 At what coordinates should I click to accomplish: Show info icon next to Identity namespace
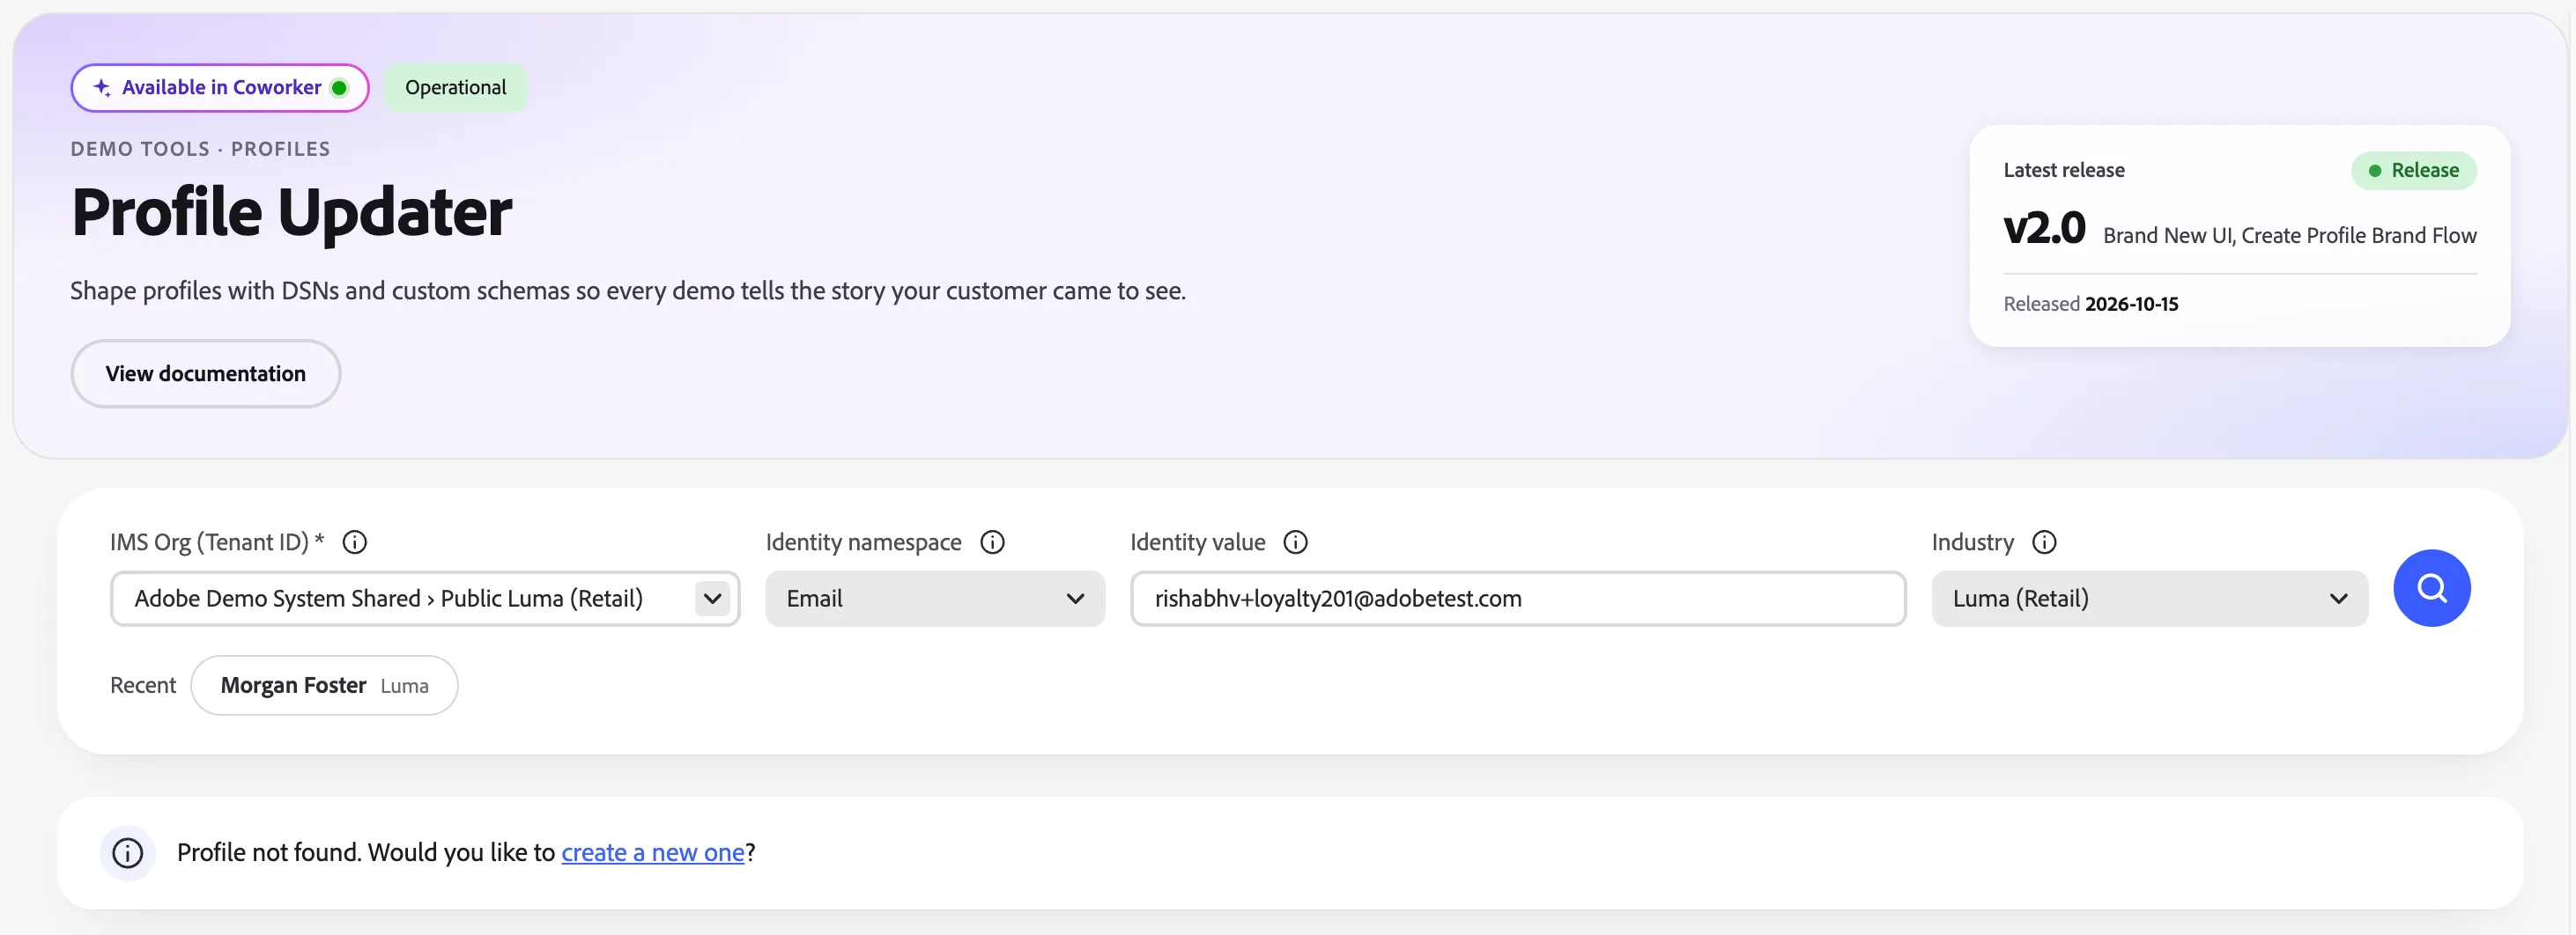(x=992, y=542)
